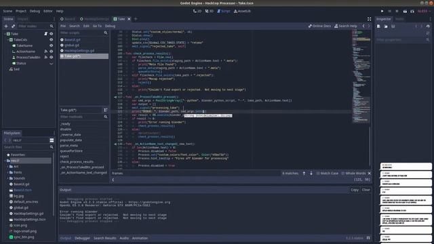Switch to Search Results bottom tab
Screen dimensions: 434x244
tap(104, 238)
